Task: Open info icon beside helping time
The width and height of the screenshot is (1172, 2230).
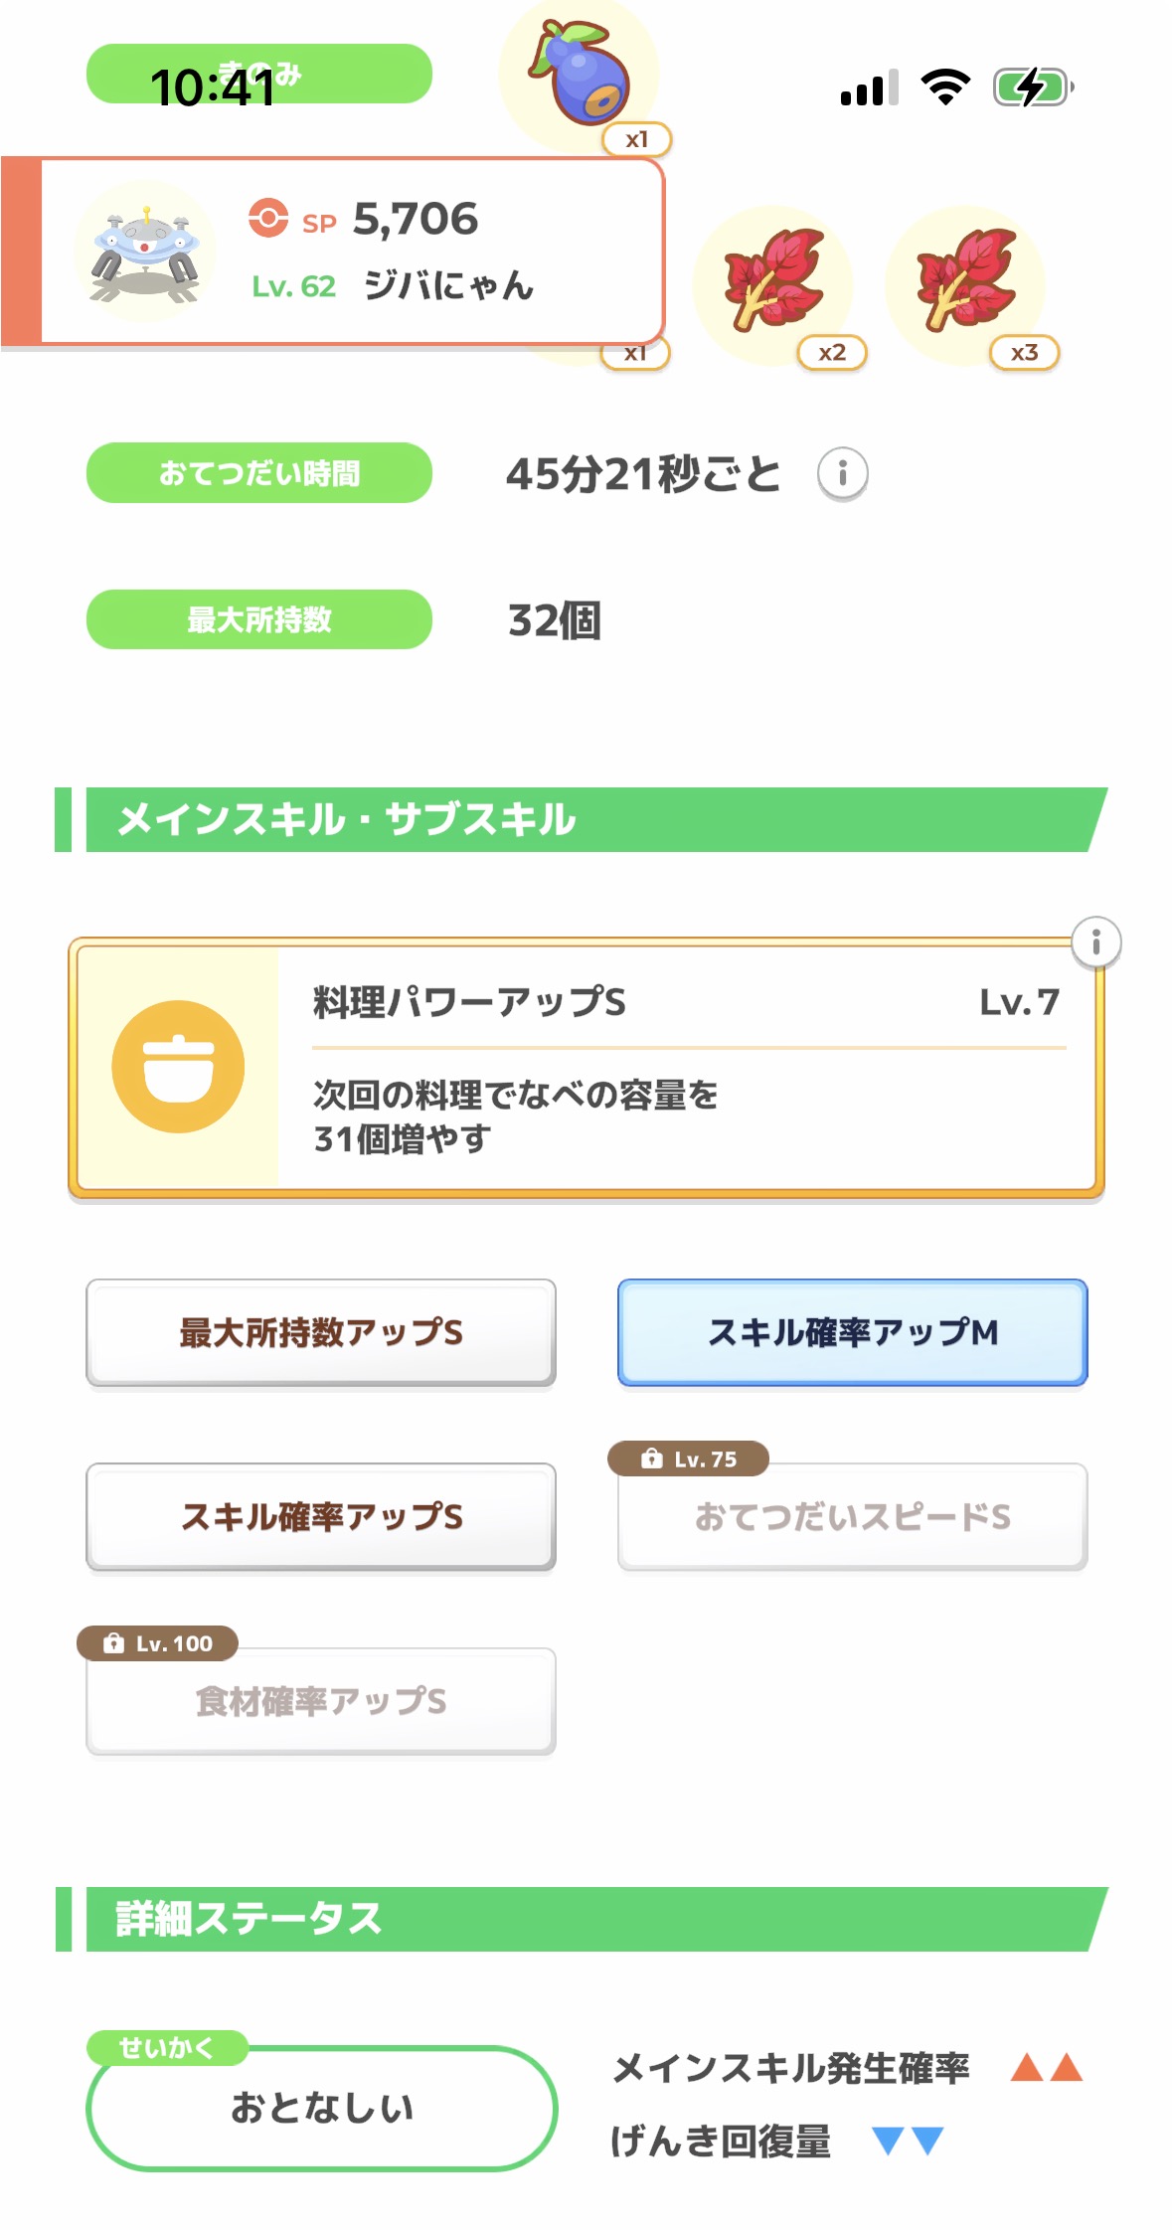Action: tap(842, 473)
